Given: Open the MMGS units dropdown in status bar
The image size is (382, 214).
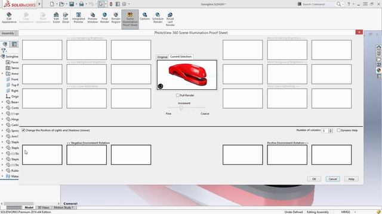Looking at the screenshot, I should 355,212.
